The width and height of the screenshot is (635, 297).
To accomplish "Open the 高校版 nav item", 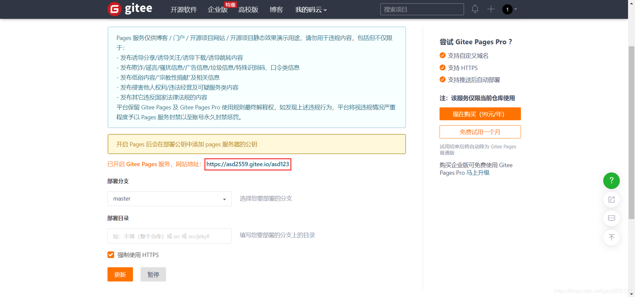I will point(248,10).
